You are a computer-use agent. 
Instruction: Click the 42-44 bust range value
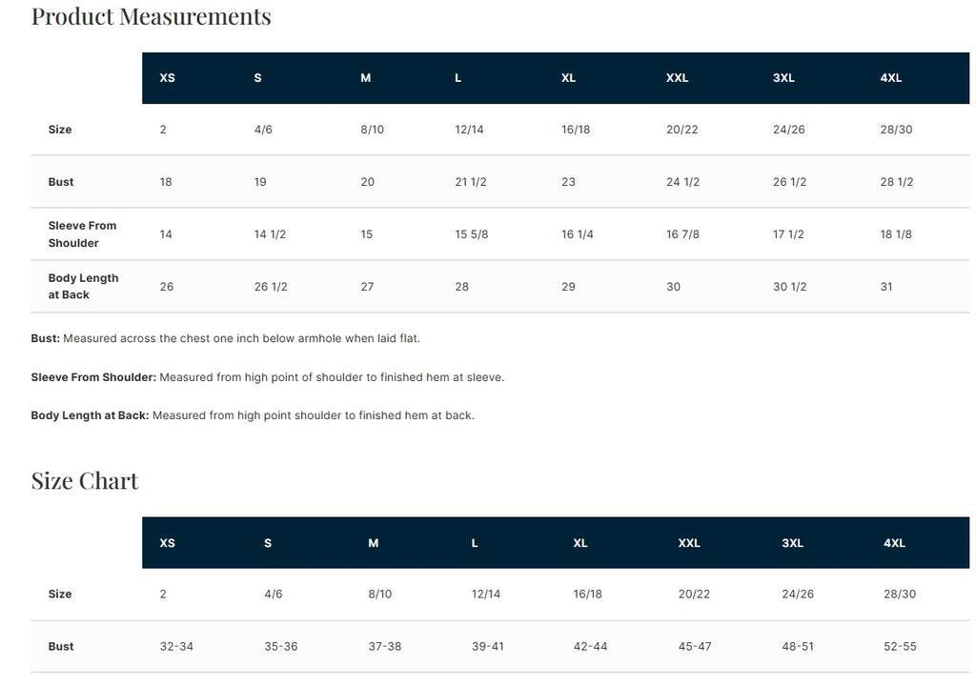[590, 647]
